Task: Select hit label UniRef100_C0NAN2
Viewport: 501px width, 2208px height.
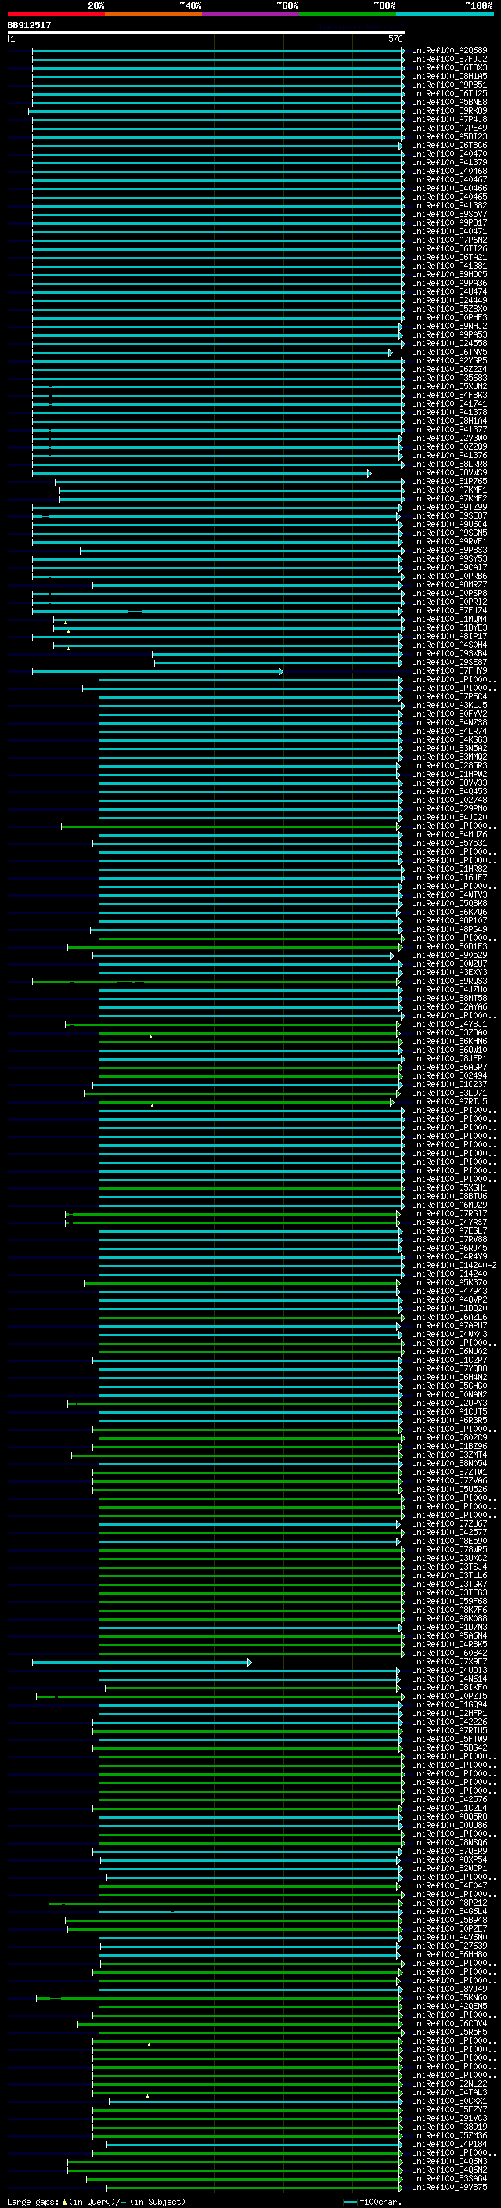Action: (449, 1394)
